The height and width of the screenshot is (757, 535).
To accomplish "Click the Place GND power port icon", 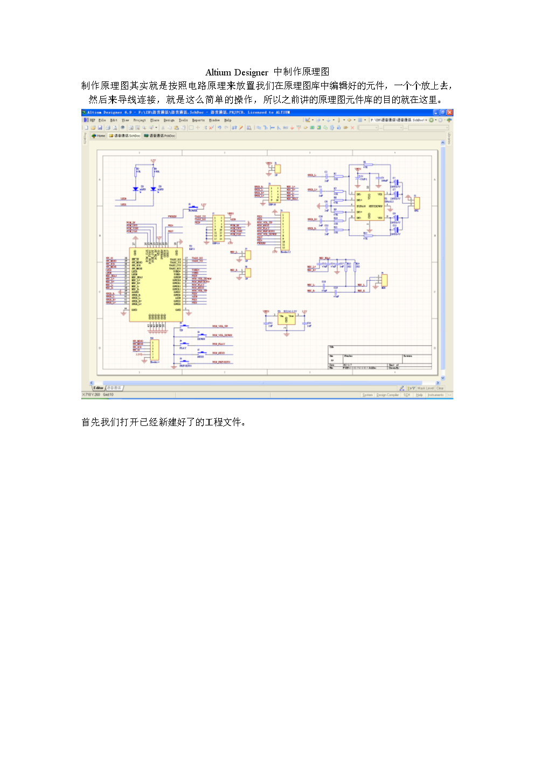I will point(292,128).
